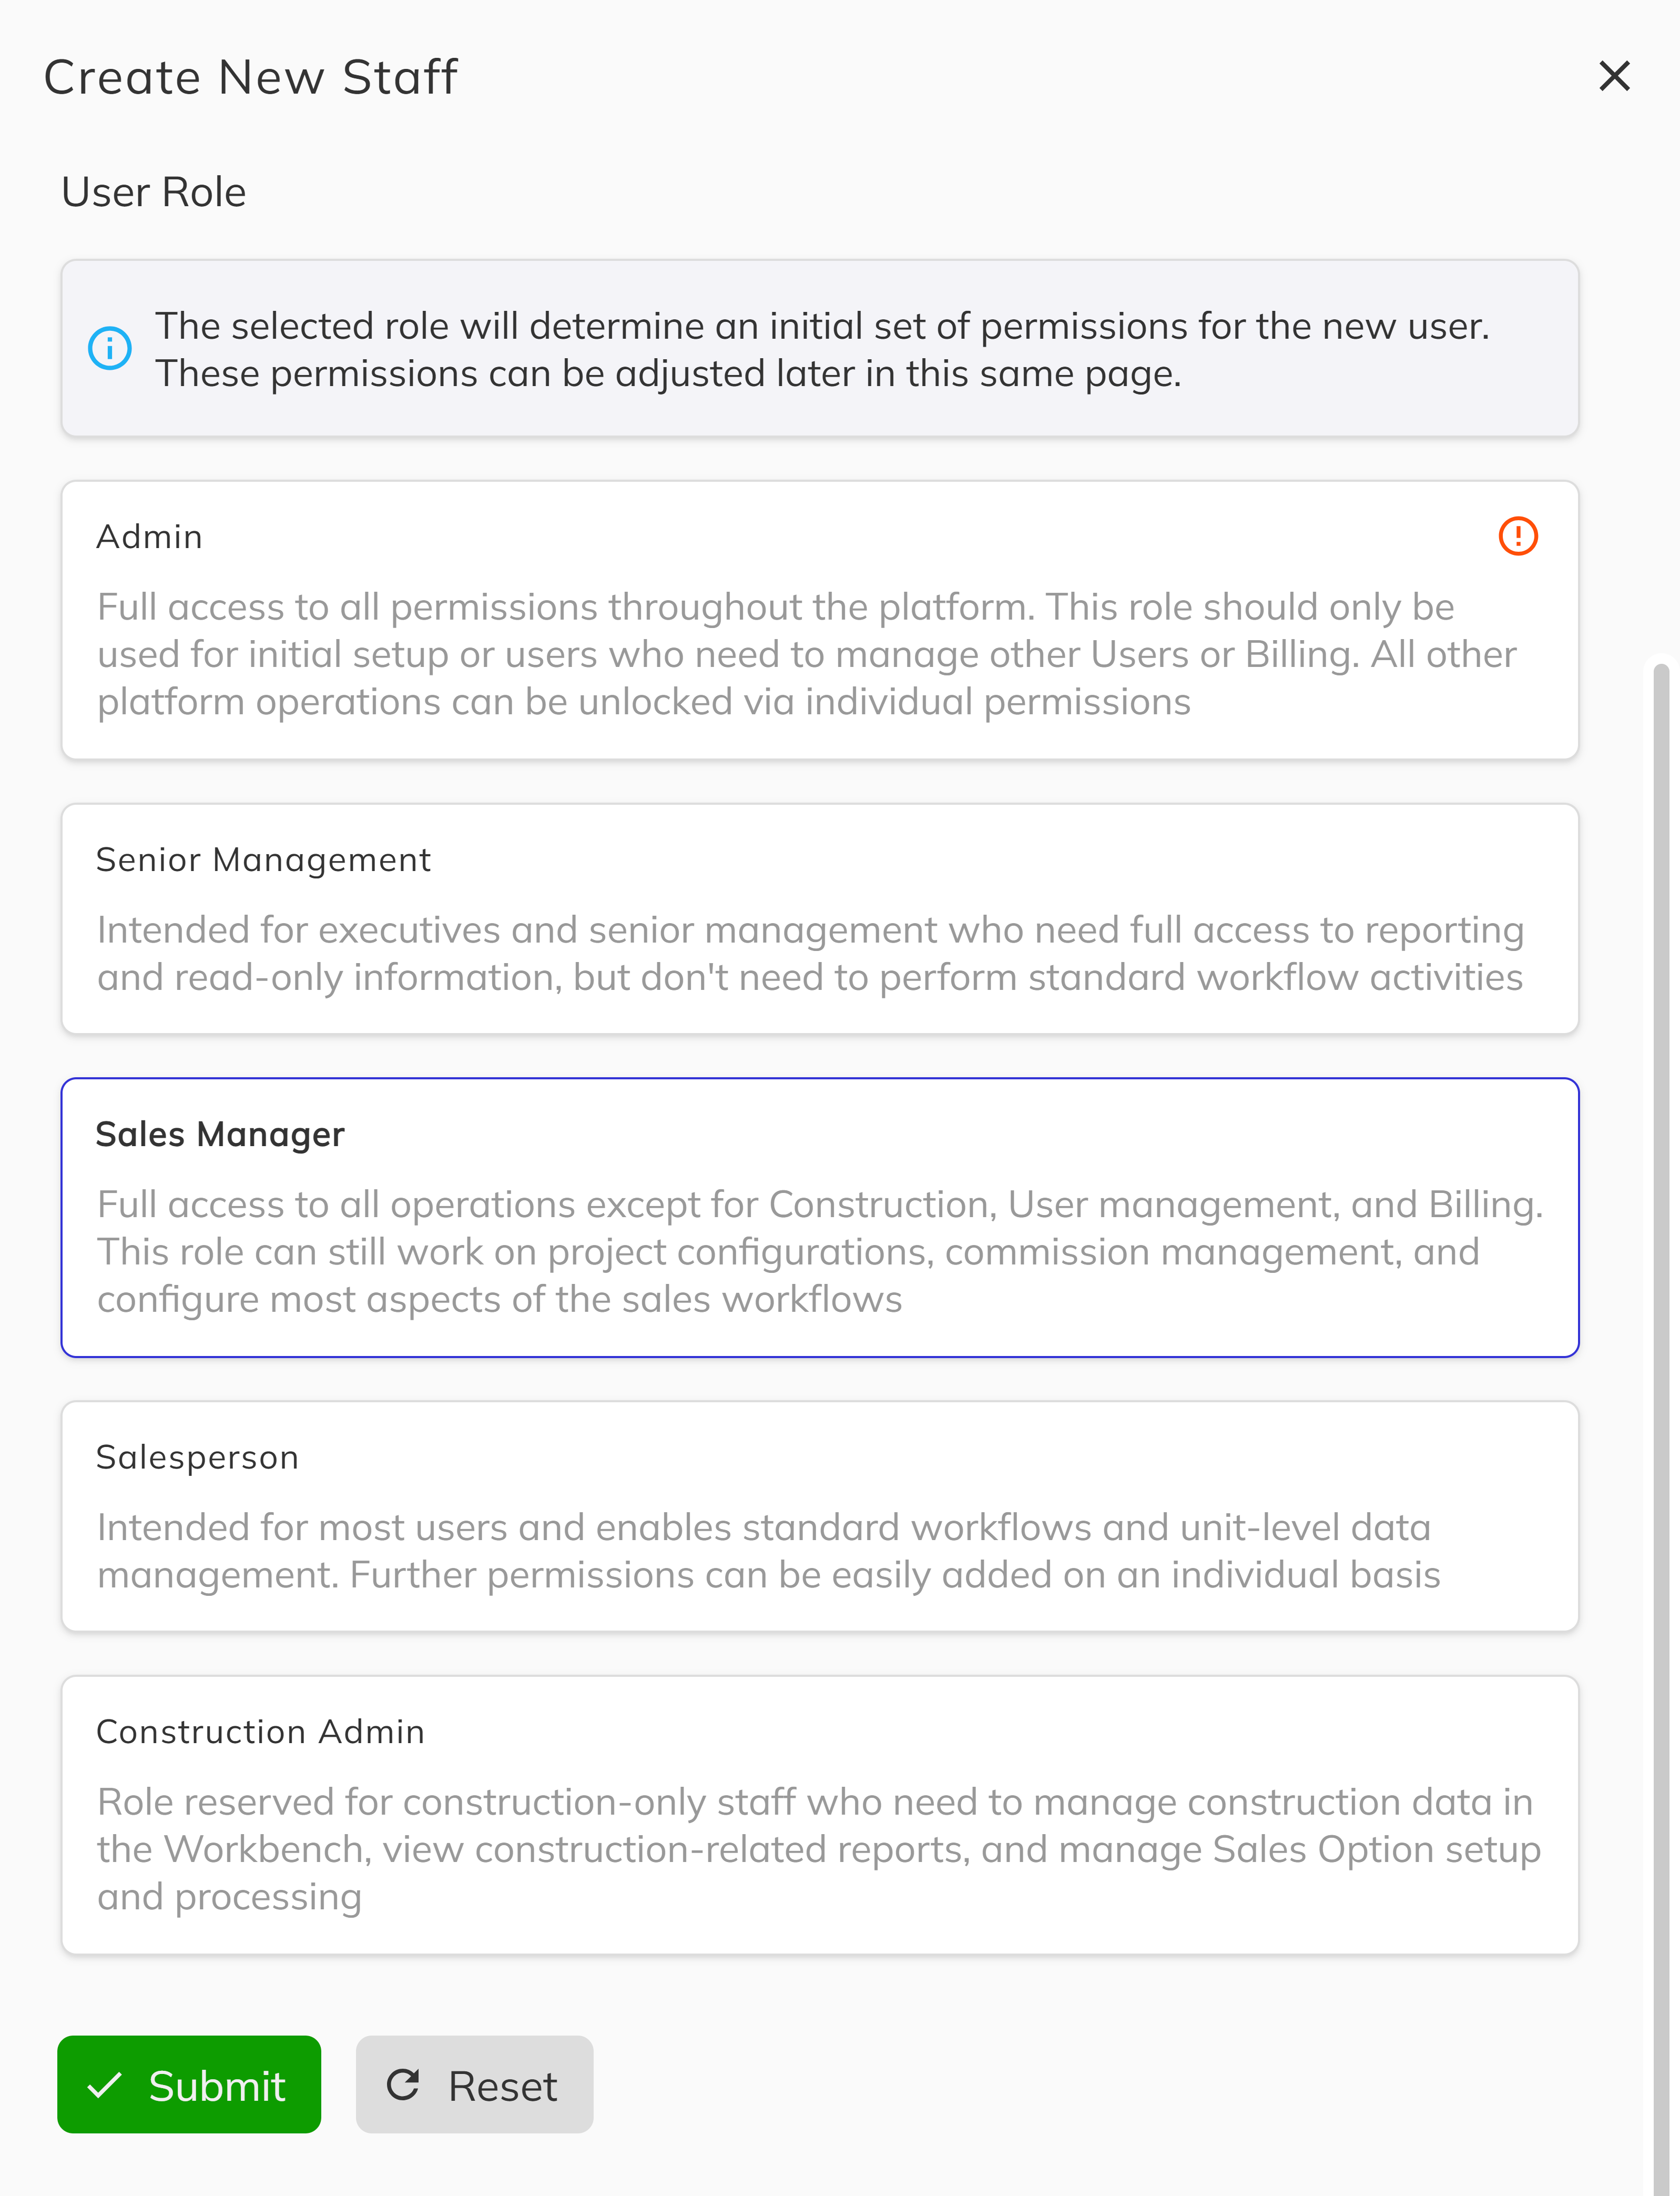Click the Create New Staff title

(x=250, y=76)
